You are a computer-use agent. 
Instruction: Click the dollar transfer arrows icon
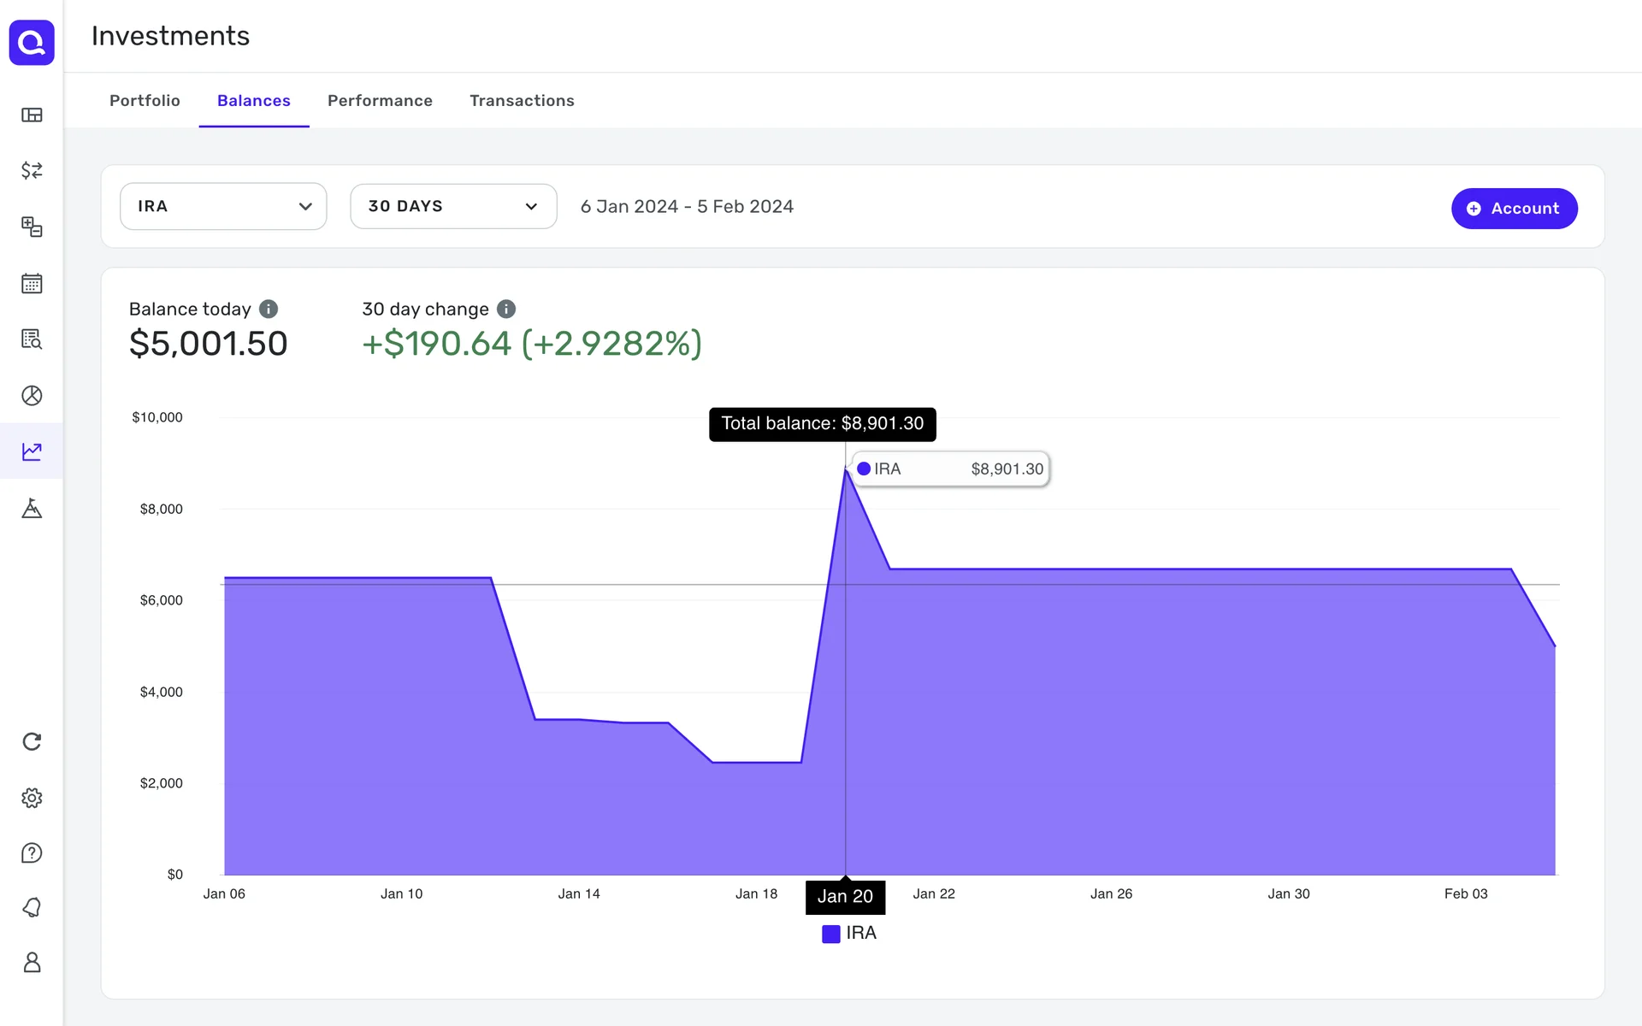[x=32, y=170]
